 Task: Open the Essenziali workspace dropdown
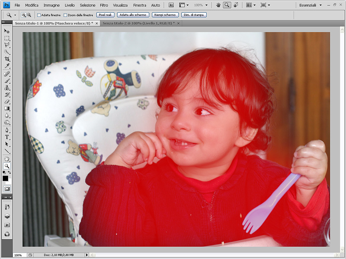pos(311,5)
